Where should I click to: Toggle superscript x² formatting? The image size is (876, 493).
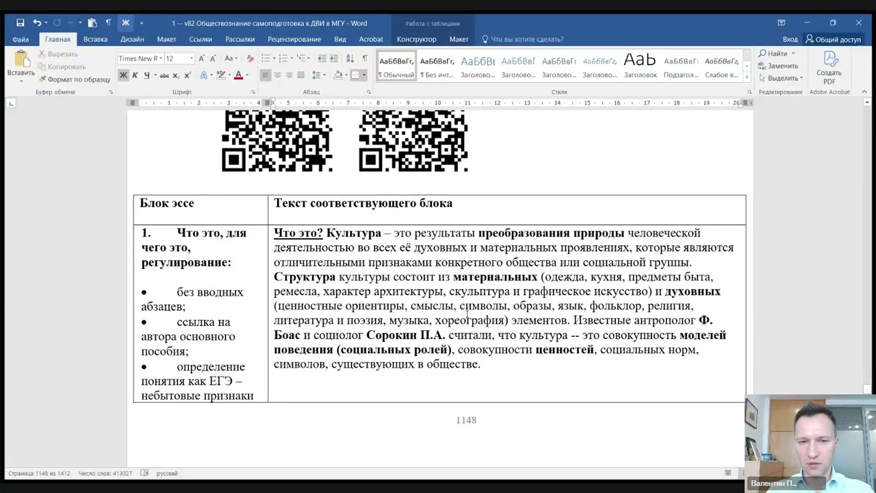click(x=187, y=75)
